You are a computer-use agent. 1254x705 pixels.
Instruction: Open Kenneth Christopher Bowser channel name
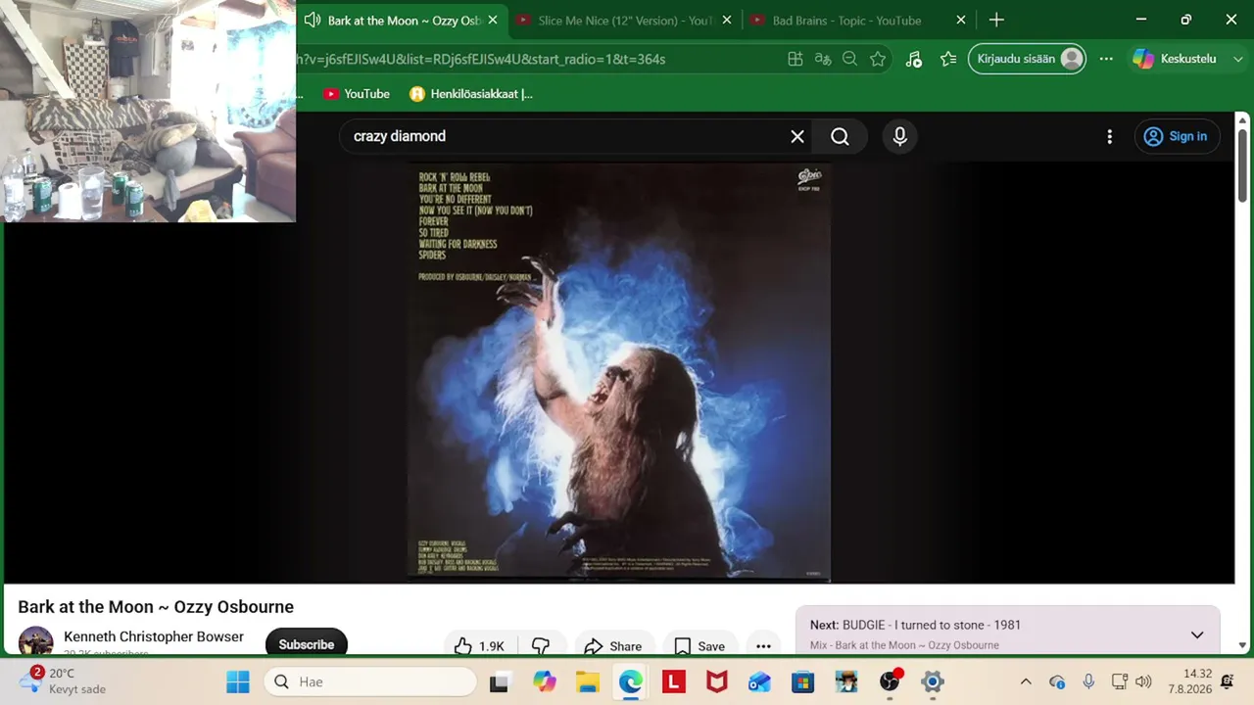154,636
